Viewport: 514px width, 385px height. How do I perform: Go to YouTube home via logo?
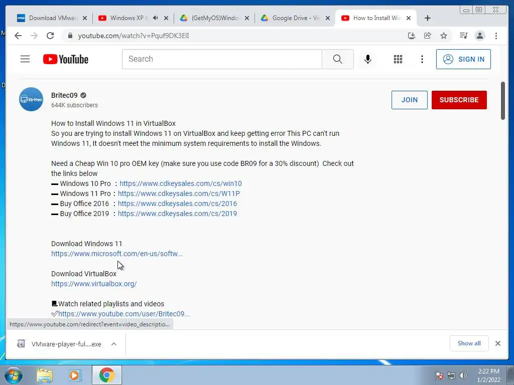coord(66,59)
